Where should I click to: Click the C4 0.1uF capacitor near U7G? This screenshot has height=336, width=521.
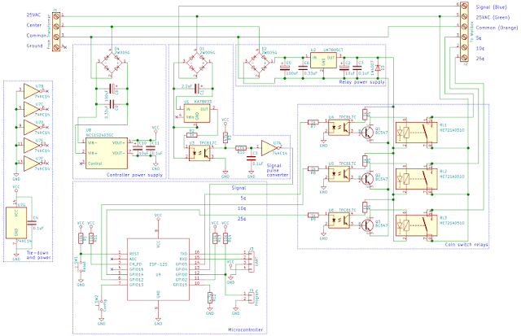click(32, 223)
